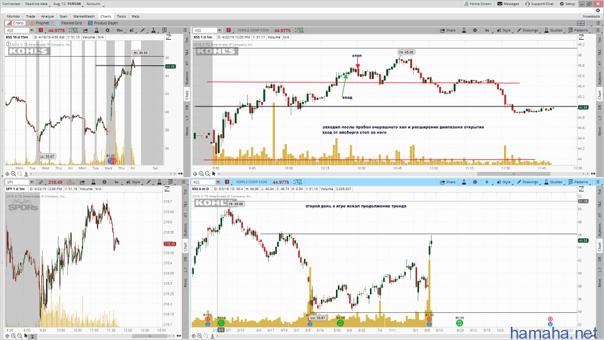
Task: Zoom in on the top-right chart
Action: (201, 174)
